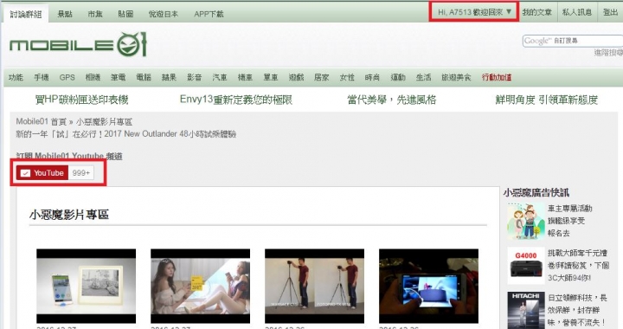Open the GPS category menu
This screenshot has height=329, width=623.
click(67, 77)
